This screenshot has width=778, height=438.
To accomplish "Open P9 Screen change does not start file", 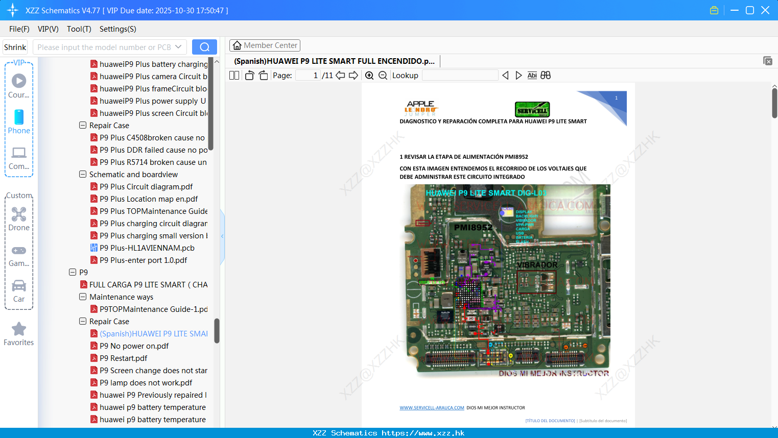I will (153, 370).
